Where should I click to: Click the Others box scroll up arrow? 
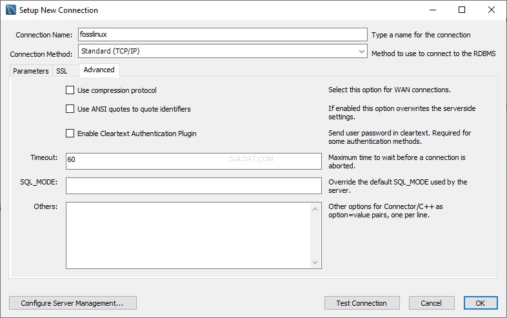315,209
